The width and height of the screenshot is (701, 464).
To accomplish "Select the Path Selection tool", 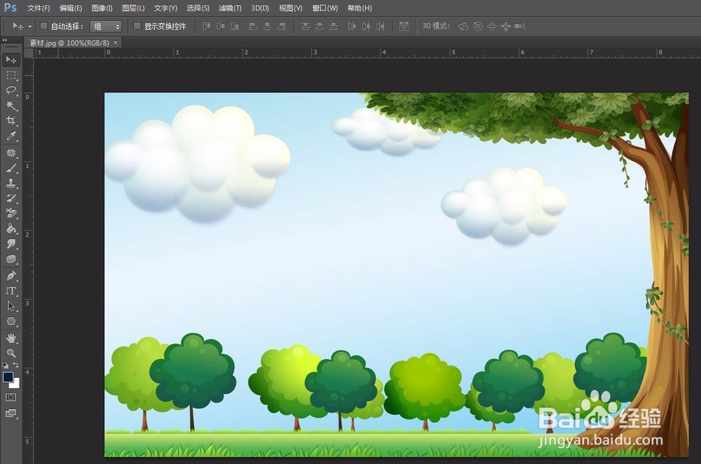I will coord(11,306).
